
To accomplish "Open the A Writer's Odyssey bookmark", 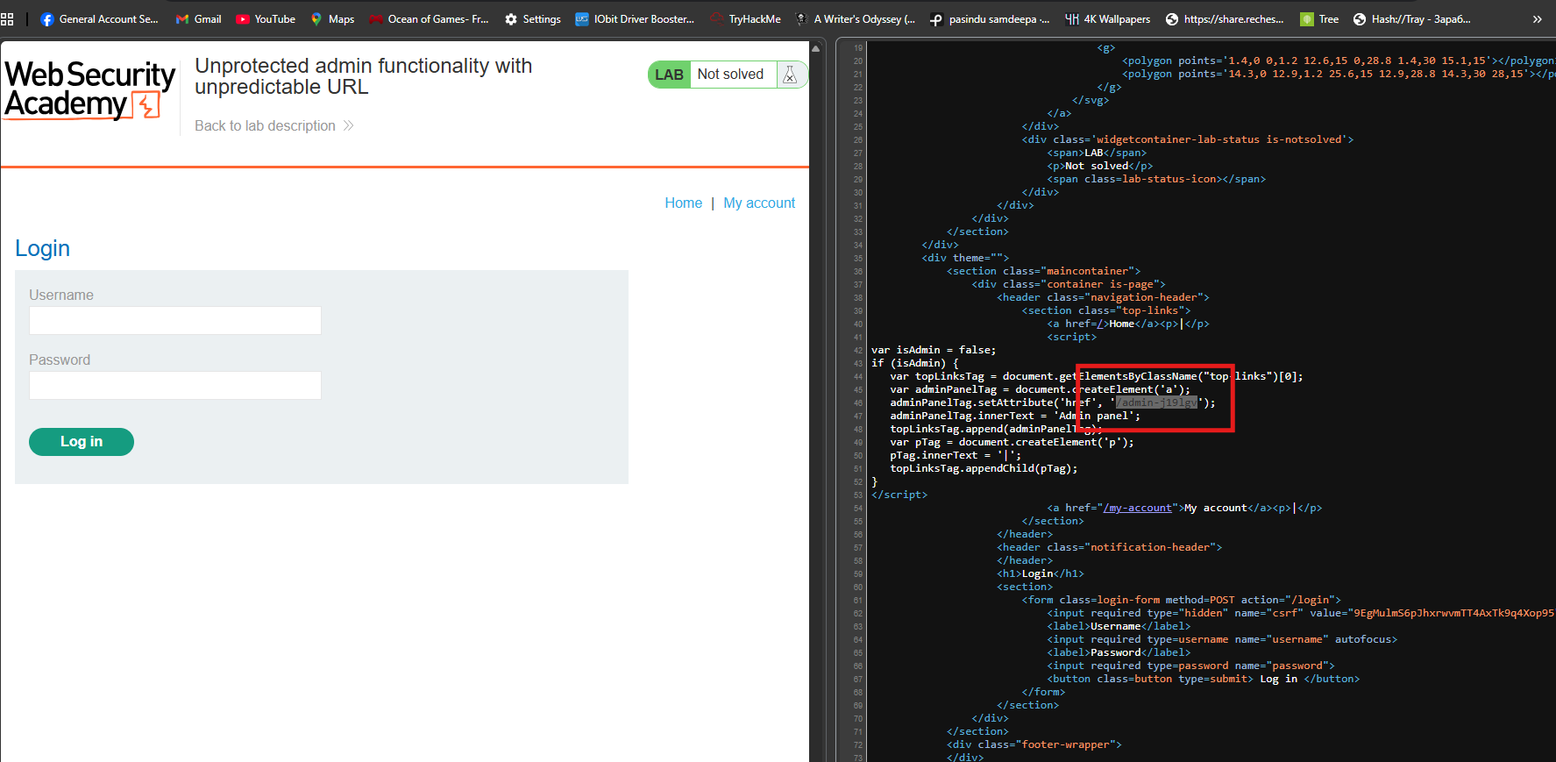I will pyautogui.click(x=855, y=18).
